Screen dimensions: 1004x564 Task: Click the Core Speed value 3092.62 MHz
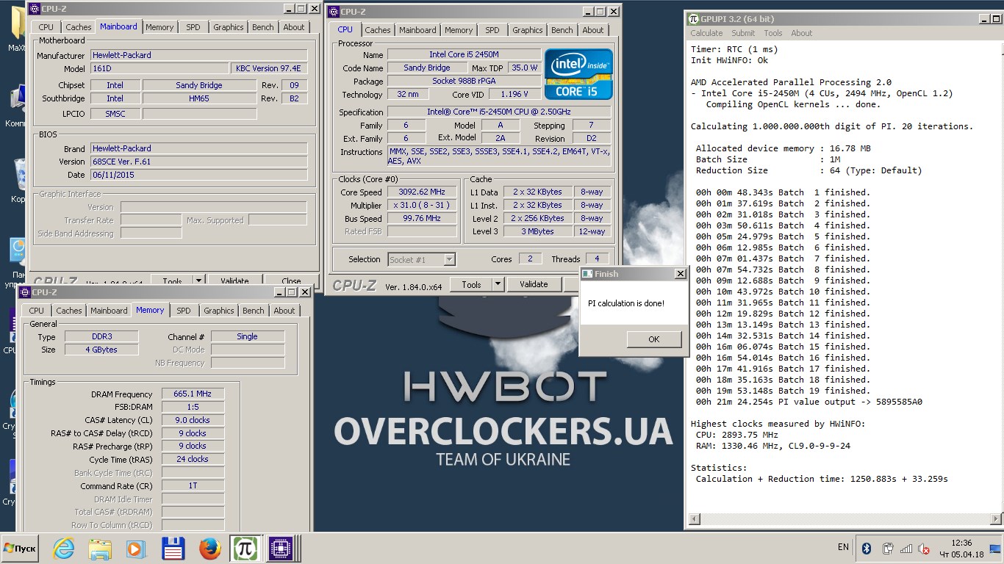click(423, 192)
